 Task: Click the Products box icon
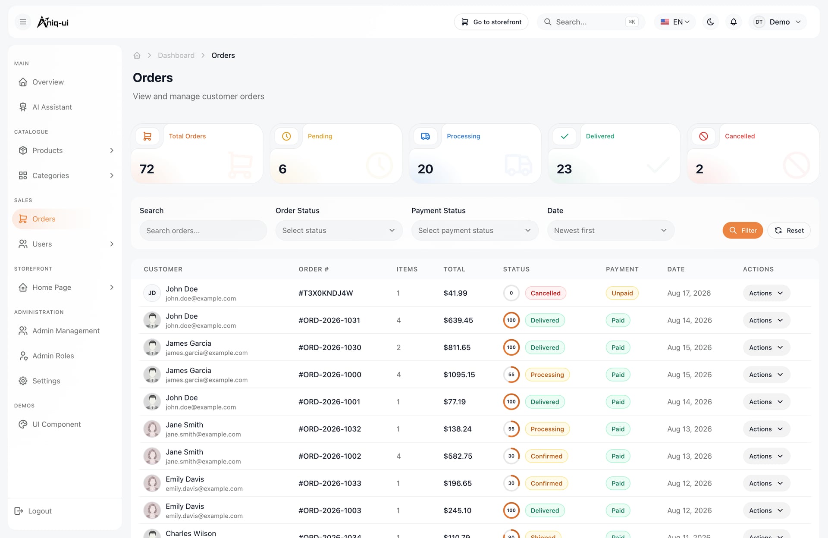pos(23,150)
